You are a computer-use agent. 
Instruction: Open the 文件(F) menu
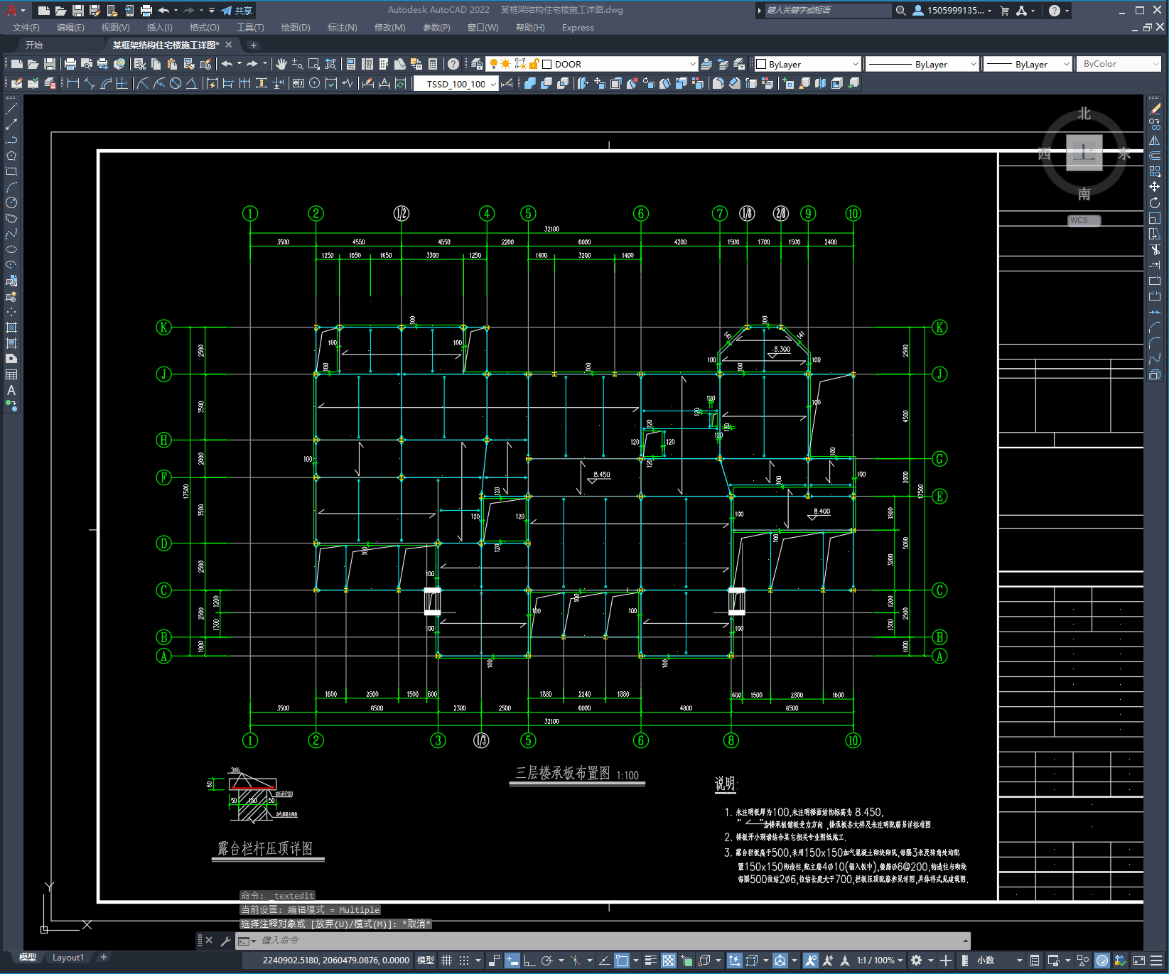(x=26, y=28)
